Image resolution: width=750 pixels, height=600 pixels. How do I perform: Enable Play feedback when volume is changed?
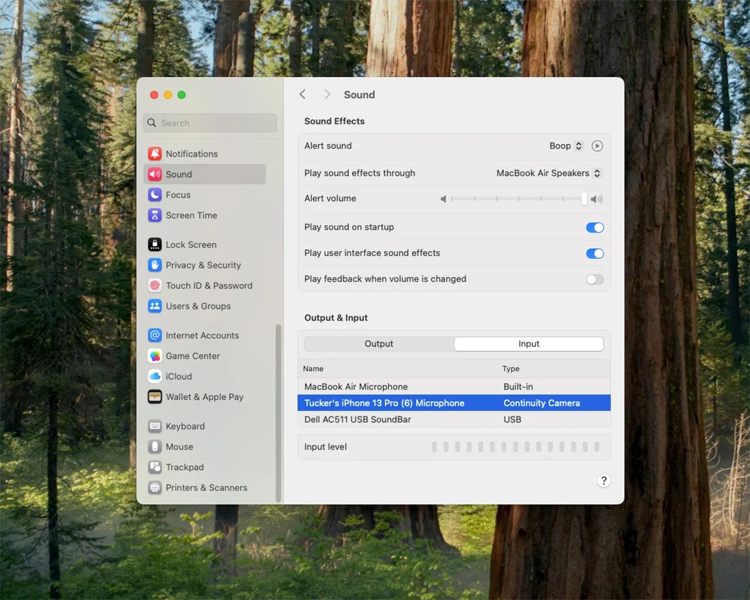pos(595,279)
